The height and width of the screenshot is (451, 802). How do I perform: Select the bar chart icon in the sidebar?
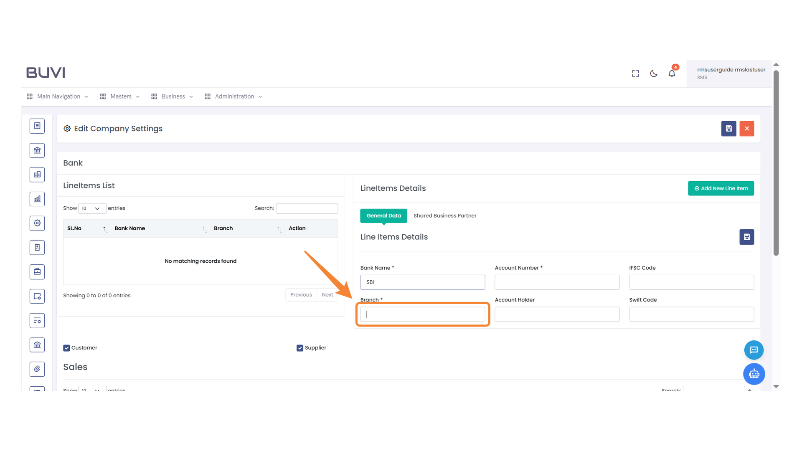(37, 199)
